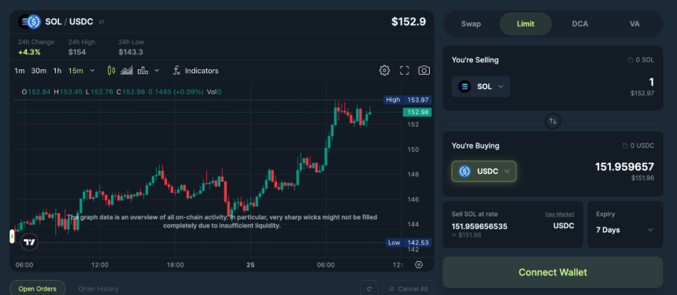Screen dimensions: 677x295
Task: Flip sell and buy tokens switch icon
Action: (553, 121)
